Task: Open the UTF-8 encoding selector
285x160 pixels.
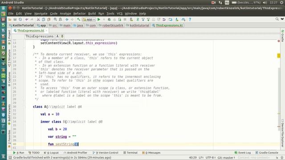Action: click(211, 158)
